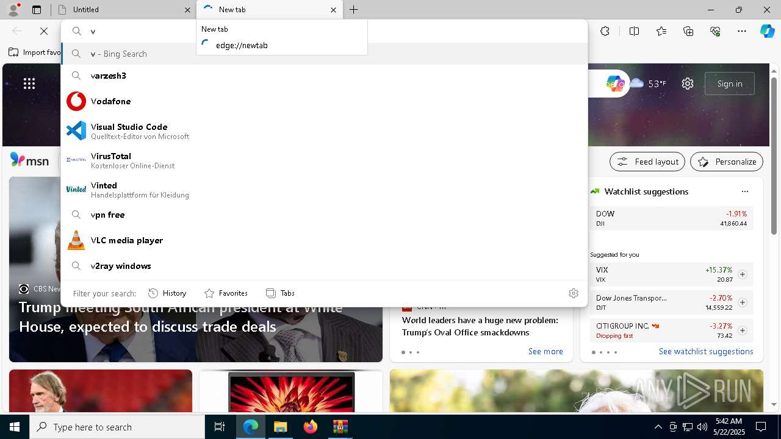
Task: Filter search by History
Action: [167, 293]
